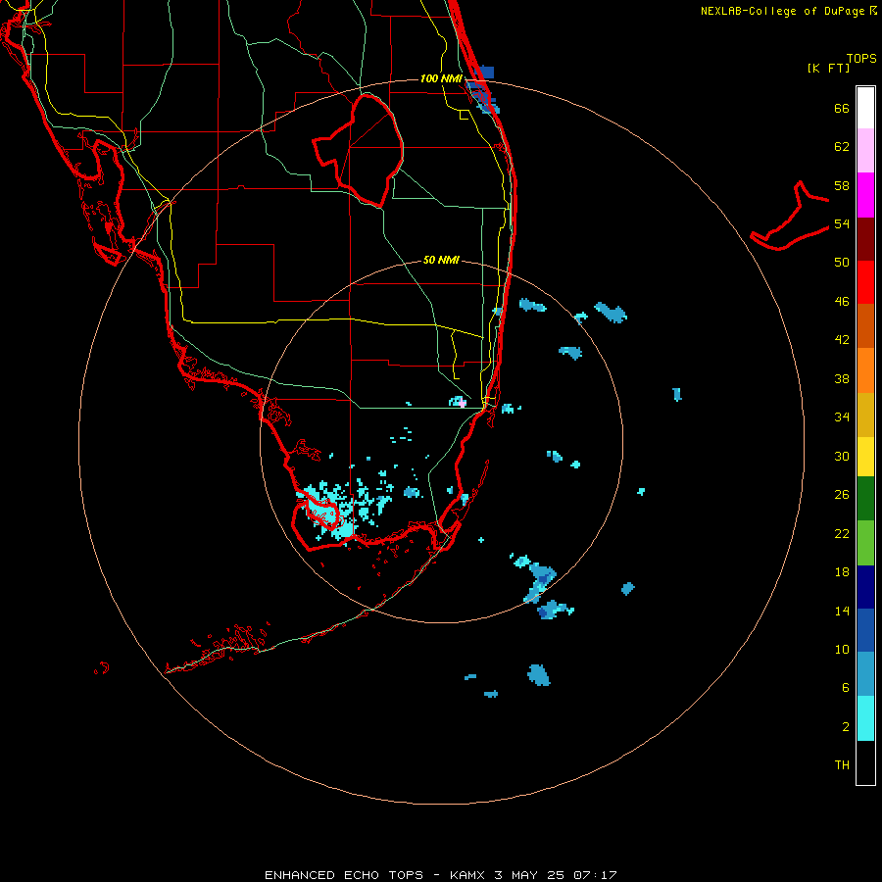Image resolution: width=882 pixels, height=882 pixels.
Task: Click the white swatch at top of legend
Action: click(x=865, y=108)
